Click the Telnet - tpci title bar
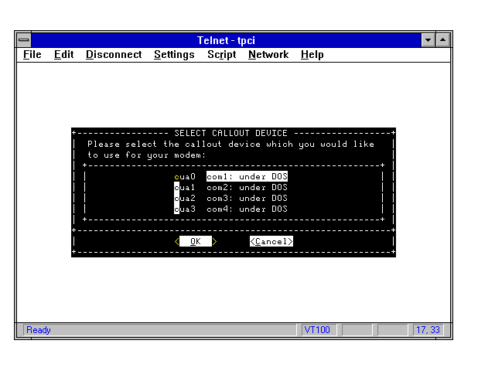This screenshot has width=495, height=371. (232, 39)
